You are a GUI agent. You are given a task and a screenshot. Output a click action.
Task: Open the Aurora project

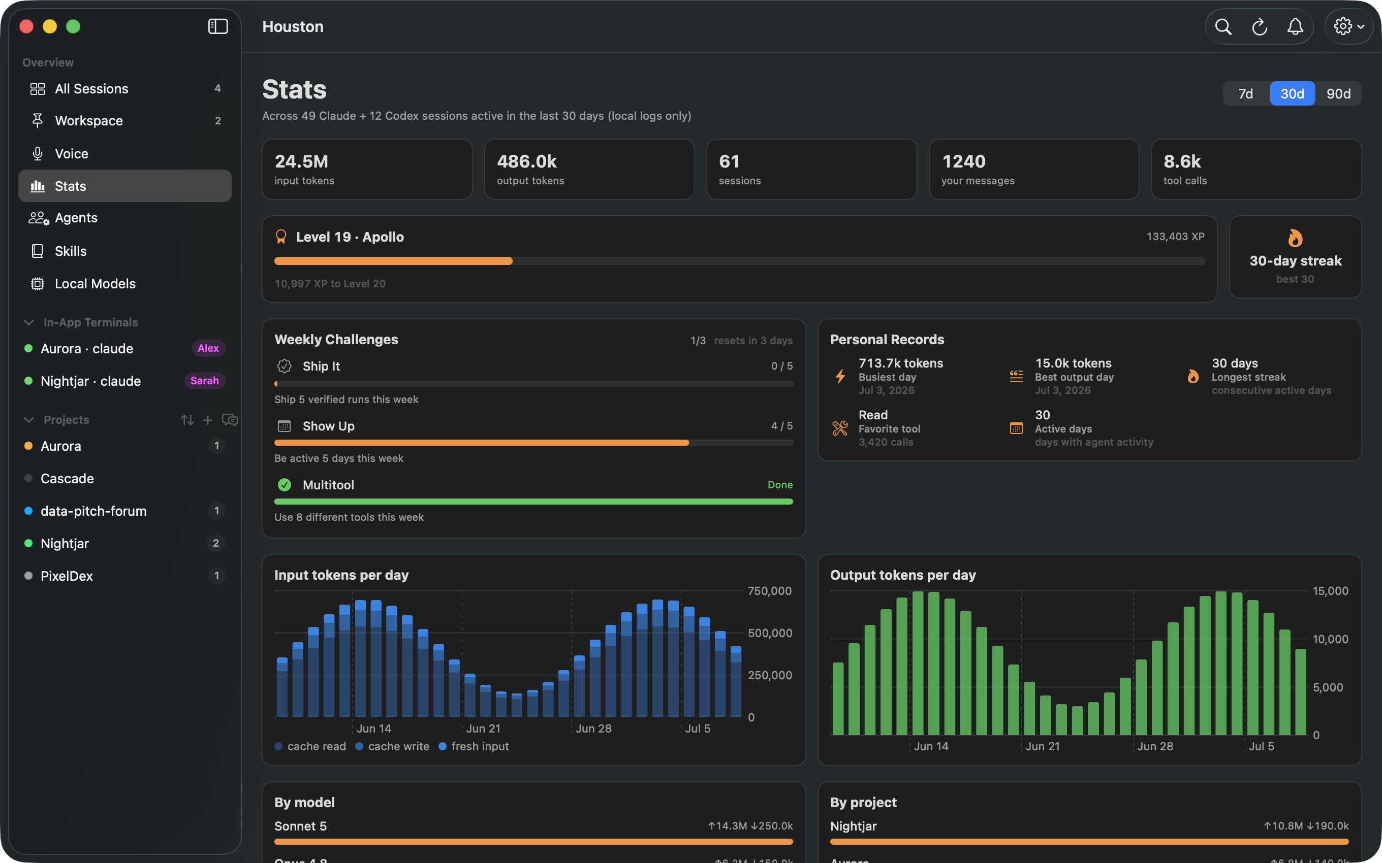click(x=125, y=446)
